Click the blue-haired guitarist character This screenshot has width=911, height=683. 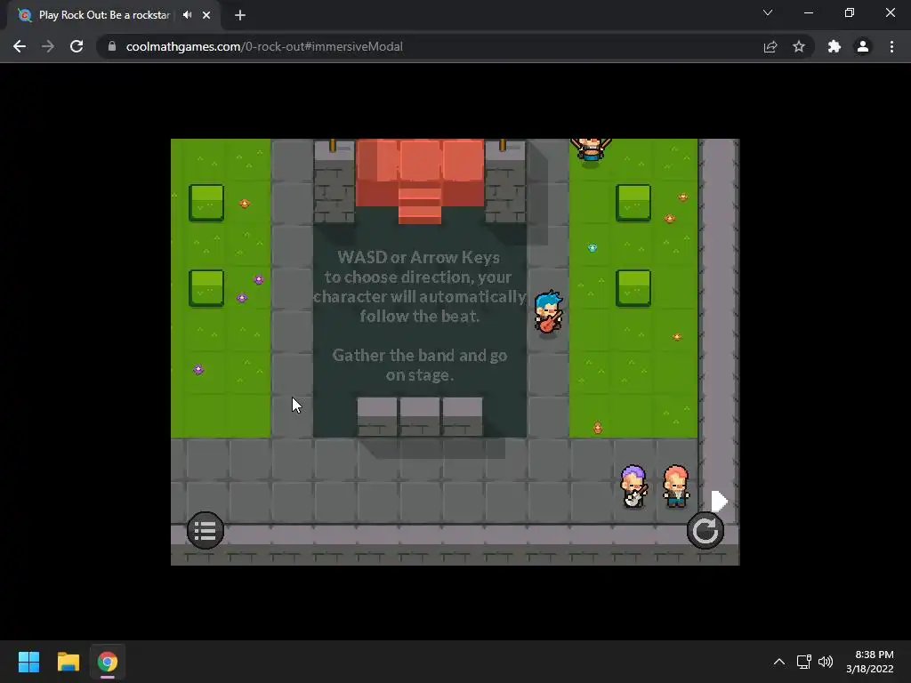tap(548, 314)
